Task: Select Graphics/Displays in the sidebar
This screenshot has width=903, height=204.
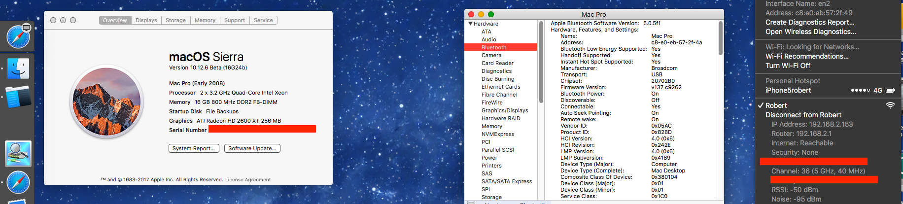Action: click(505, 110)
